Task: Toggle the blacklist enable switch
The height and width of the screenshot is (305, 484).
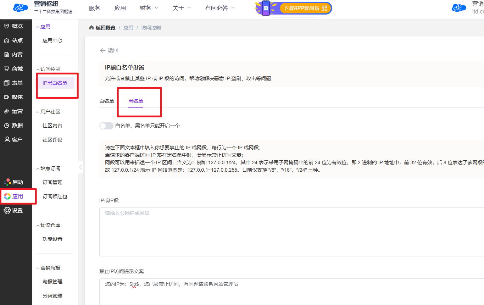Action: click(x=106, y=126)
